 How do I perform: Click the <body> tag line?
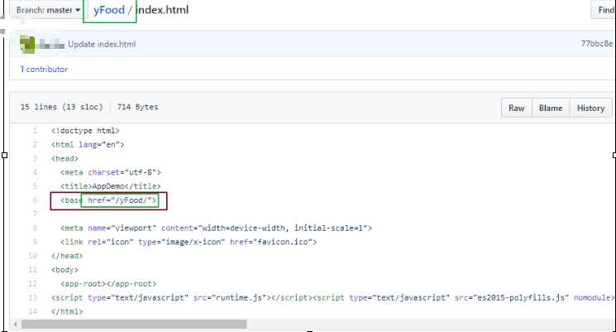pos(64,270)
